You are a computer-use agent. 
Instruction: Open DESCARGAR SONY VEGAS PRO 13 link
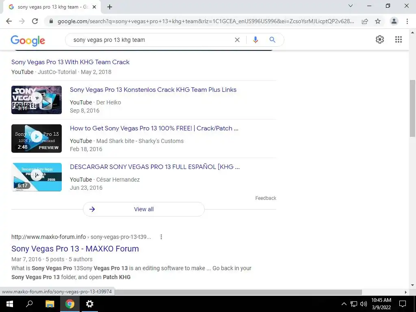click(x=155, y=167)
